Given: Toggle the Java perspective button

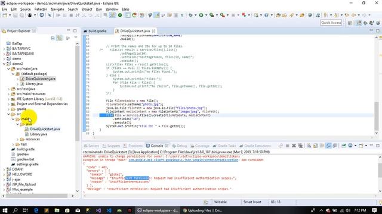Looking at the screenshot, I should [359, 23].
